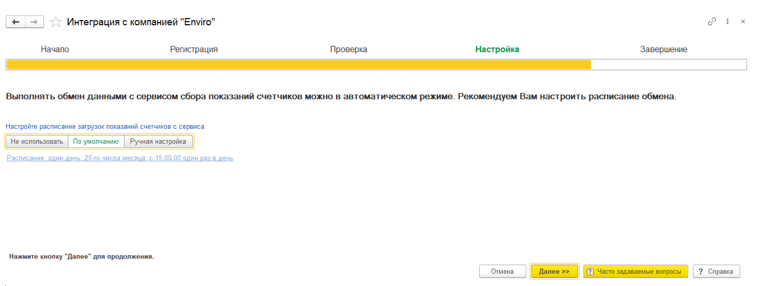Click the yellow wizard progress bar
Image resolution: width=761 pixels, height=286 pixels.
(376, 64)
